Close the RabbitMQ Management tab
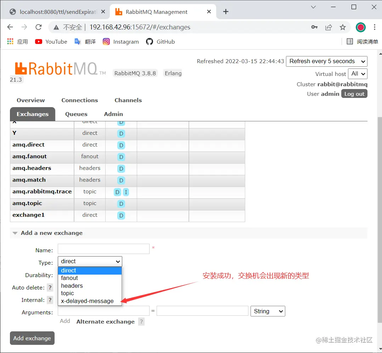This screenshot has height=353, width=382. [209, 11]
